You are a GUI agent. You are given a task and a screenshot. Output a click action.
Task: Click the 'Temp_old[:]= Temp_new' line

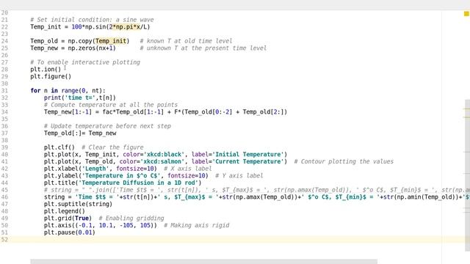pos(80,133)
